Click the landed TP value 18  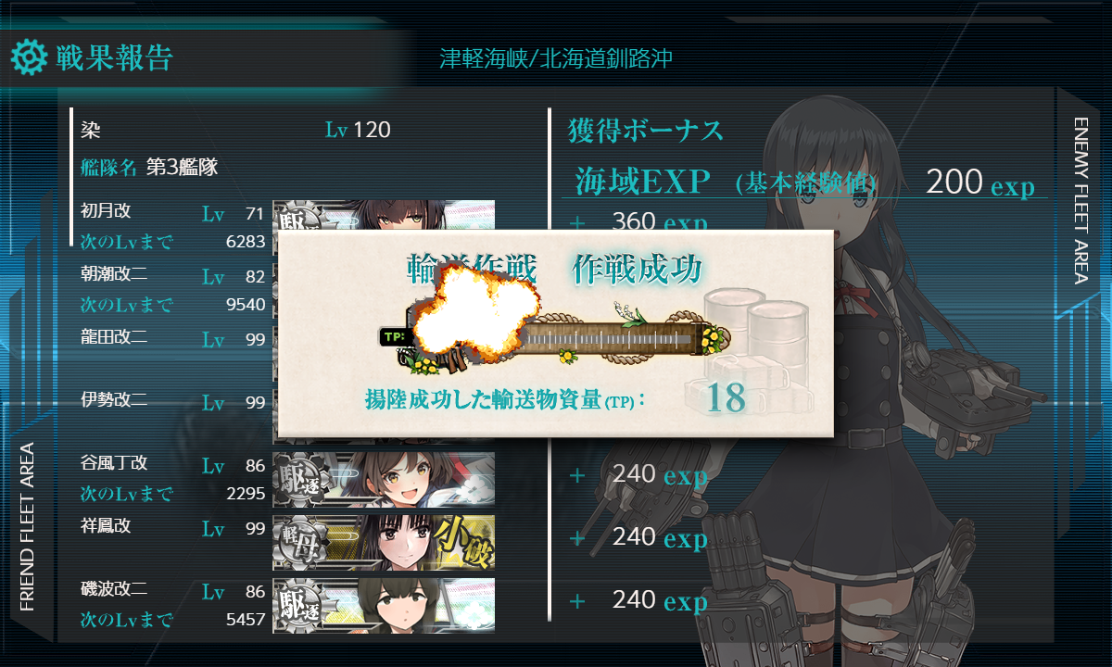point(726,398)
